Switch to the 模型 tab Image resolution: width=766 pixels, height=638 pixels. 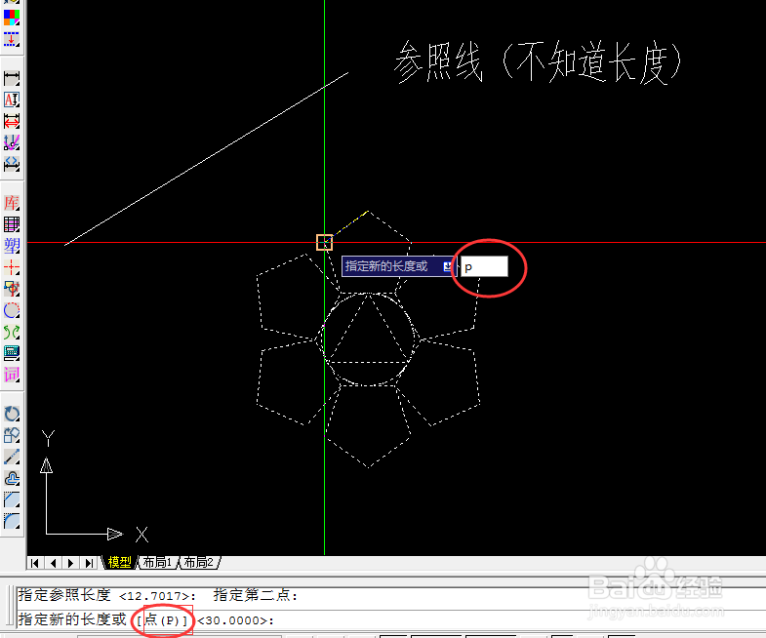(x=119, y=562)
